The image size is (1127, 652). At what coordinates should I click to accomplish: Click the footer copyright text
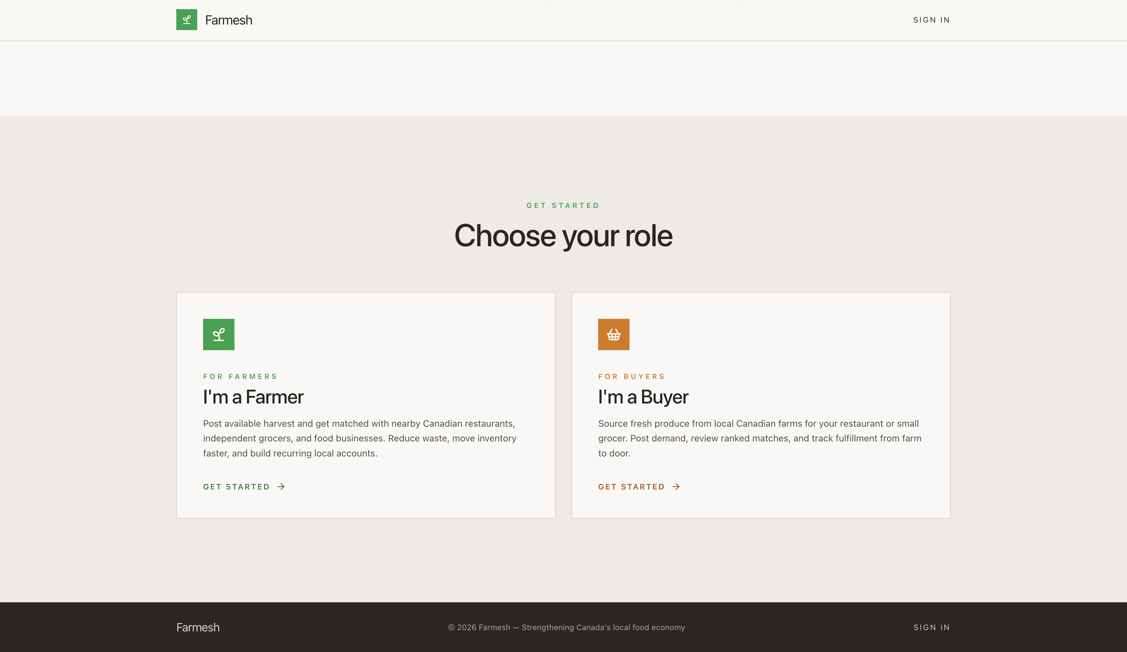tap(566, 627)
